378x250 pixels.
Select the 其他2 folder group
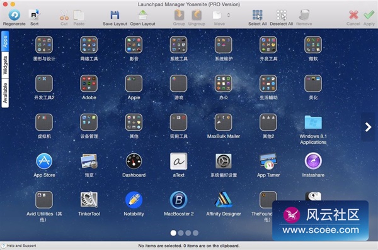268,122
